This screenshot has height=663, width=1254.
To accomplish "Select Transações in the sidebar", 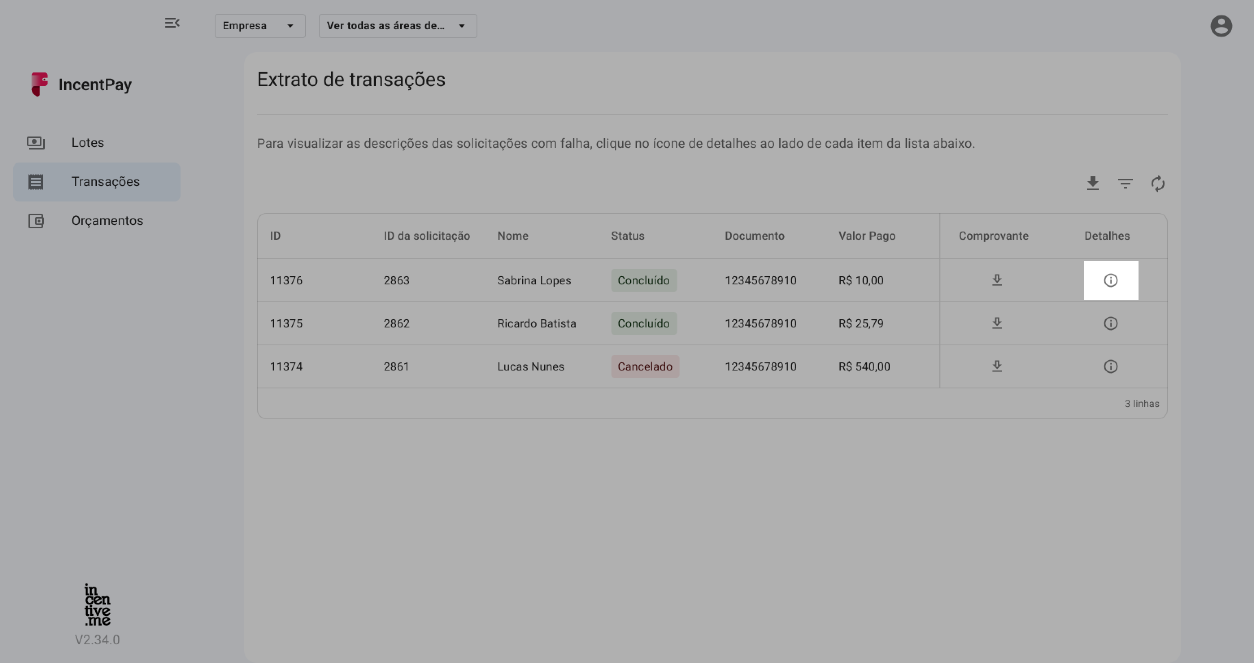I will (96, 182).
